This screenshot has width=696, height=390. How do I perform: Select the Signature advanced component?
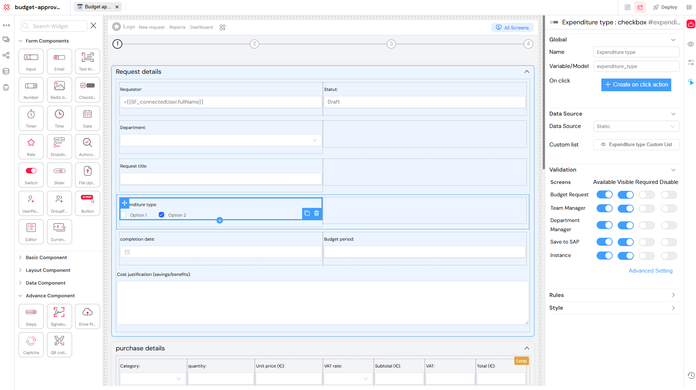(x=59, y=316)
